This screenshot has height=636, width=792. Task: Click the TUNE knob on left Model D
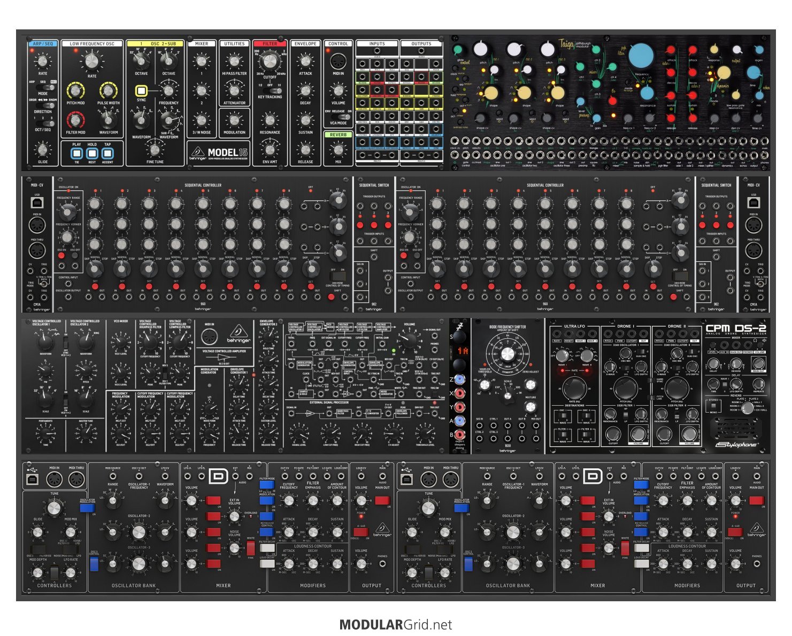click(x=54, y=507)
